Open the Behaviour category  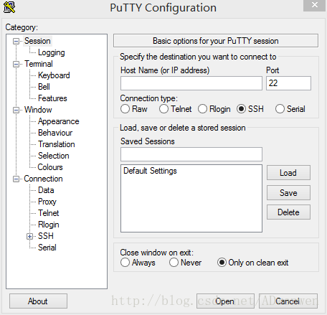tap(55, 133)
